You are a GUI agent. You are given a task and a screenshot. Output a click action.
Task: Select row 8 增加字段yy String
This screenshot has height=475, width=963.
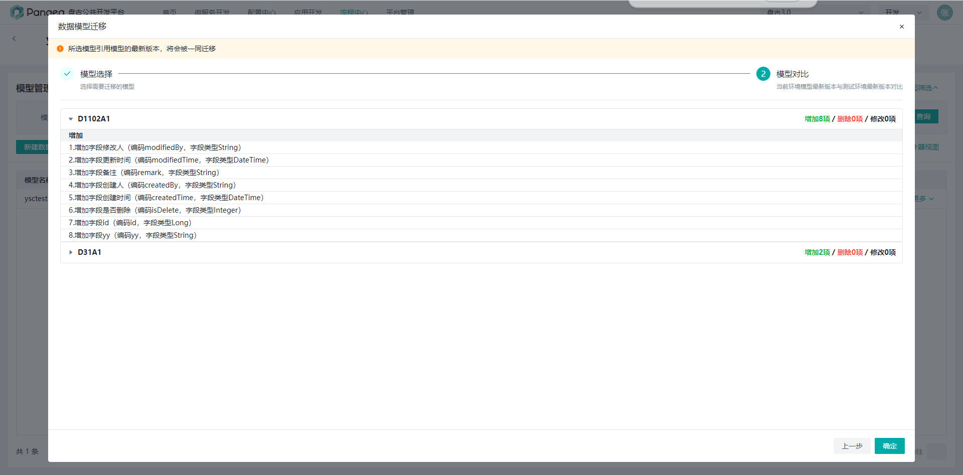(x=481, y=235)
